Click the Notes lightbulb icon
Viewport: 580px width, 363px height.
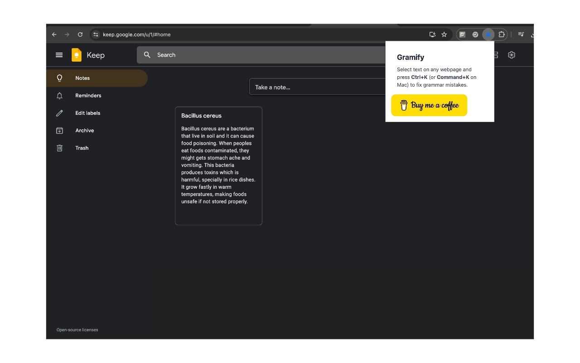tap(59, 78)
